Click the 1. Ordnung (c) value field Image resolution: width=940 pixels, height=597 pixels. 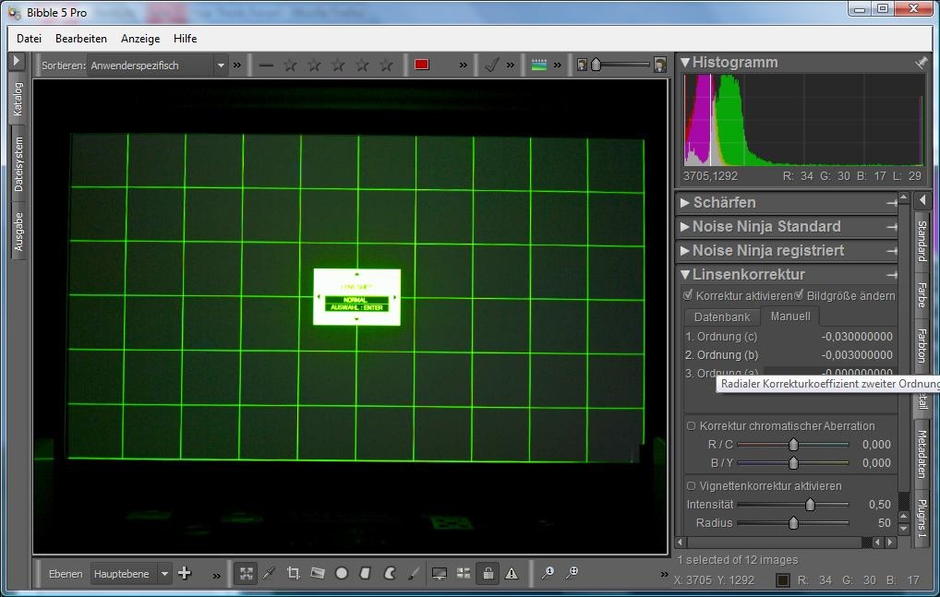[x=856, y=337]
